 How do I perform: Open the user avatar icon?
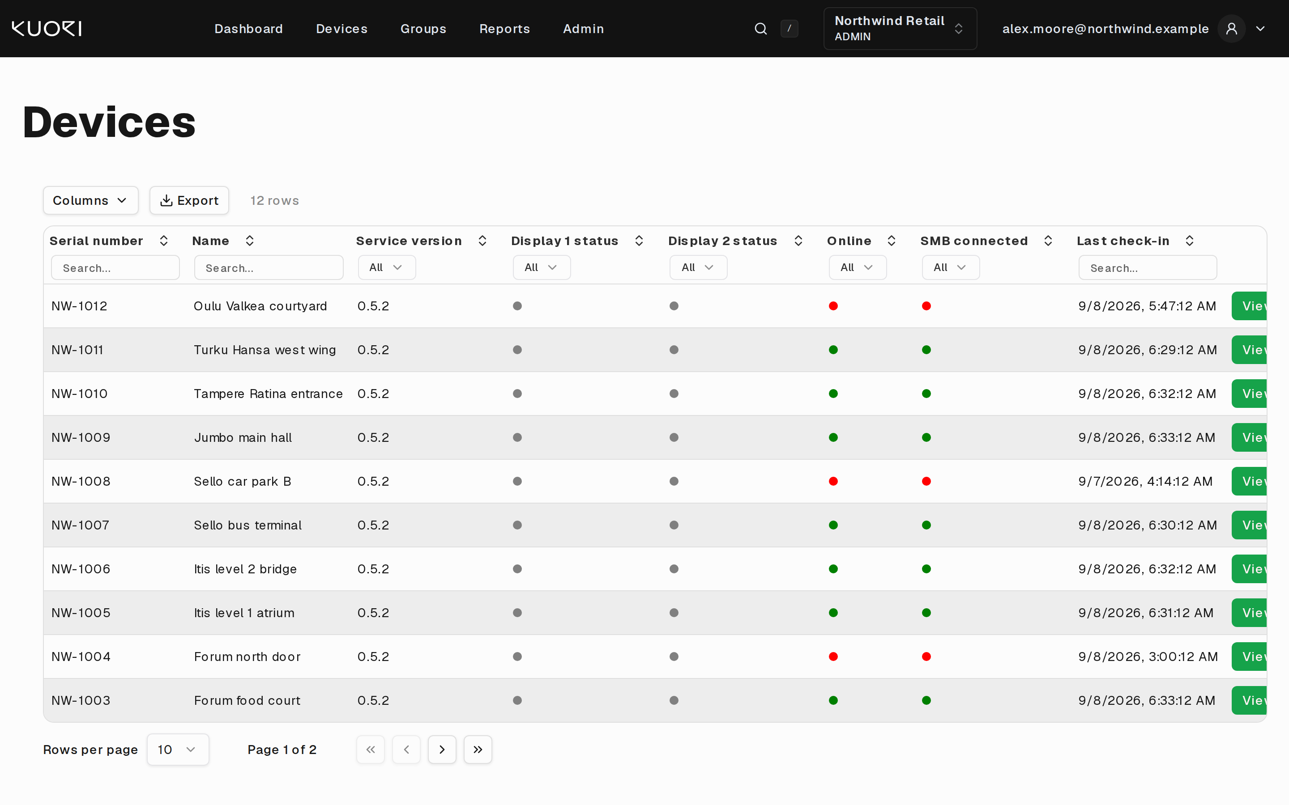pos(1231,29)
